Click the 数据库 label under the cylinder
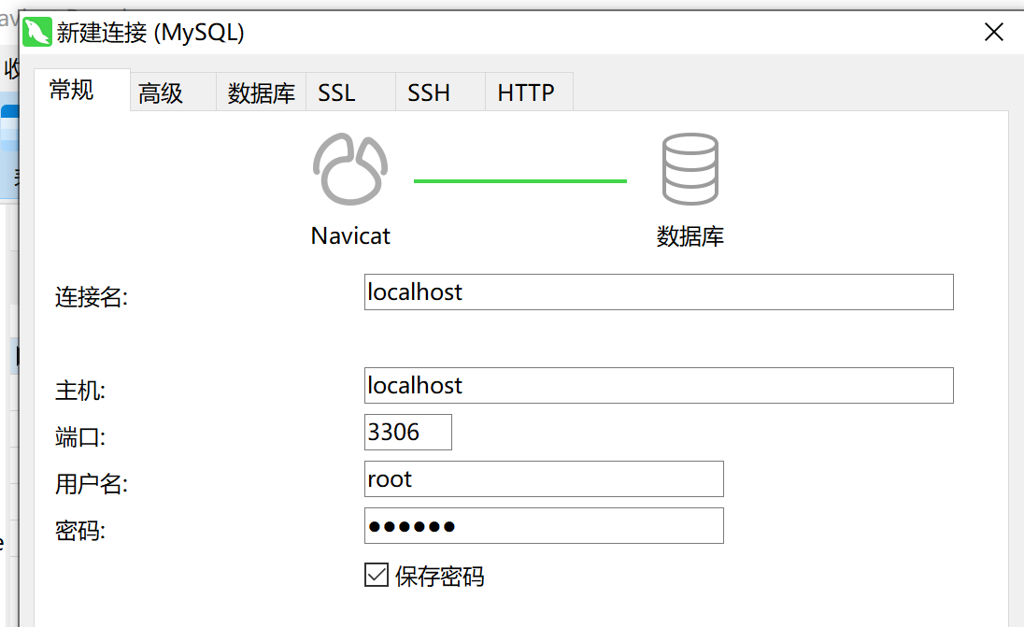This screenshot has height=627, width=1024. (690, 236)
